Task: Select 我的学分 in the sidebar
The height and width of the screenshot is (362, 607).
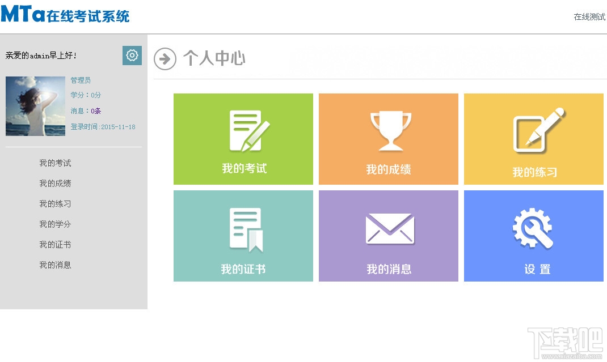Action: pos(55,224)
